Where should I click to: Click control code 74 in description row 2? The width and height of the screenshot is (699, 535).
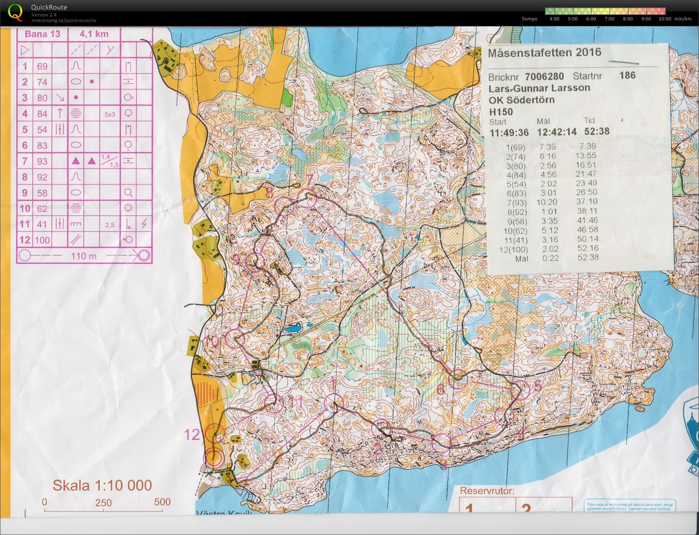pyautogui.click(x=42, y=82)
